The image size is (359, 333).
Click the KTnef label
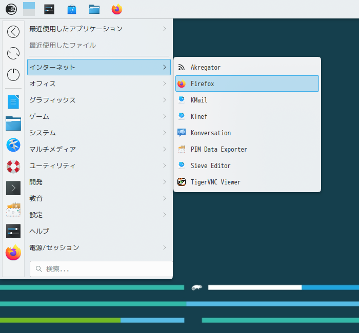[x=199, y=116]
